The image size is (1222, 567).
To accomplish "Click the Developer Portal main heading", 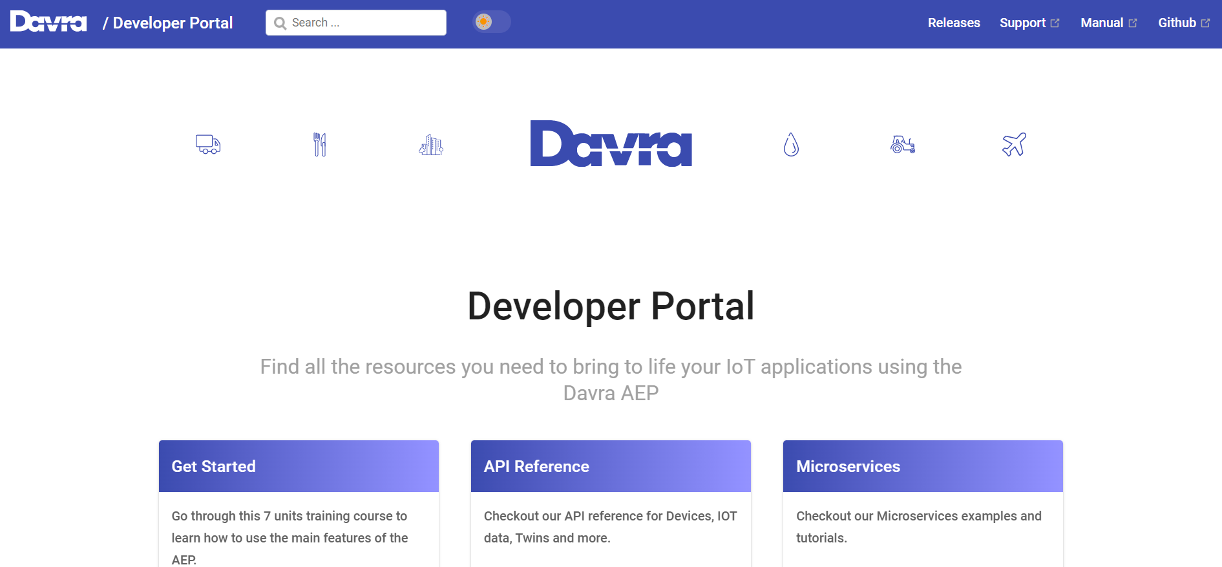I will [x=611, y=306].
